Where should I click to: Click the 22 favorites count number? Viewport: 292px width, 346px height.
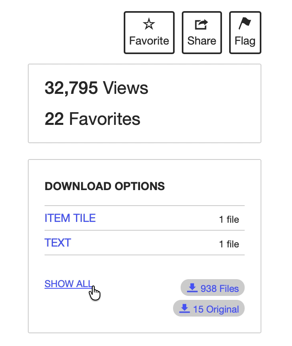click(x=54, y=119)
